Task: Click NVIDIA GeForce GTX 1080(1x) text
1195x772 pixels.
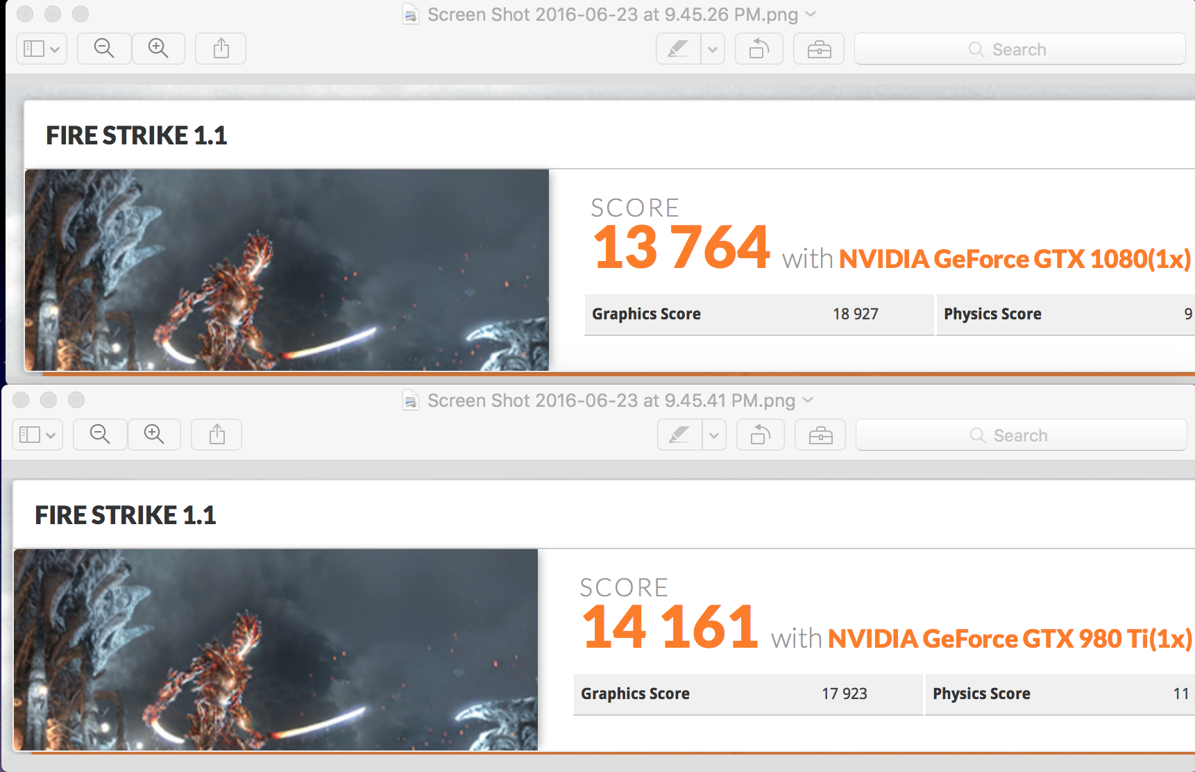Action: (1015, 259)
